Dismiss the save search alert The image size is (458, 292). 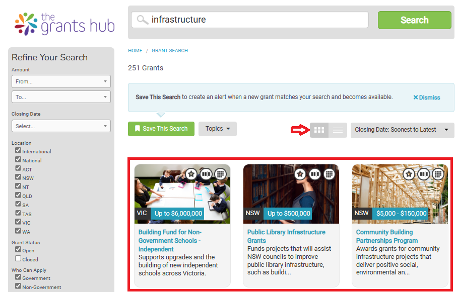(x=426, y=98)
